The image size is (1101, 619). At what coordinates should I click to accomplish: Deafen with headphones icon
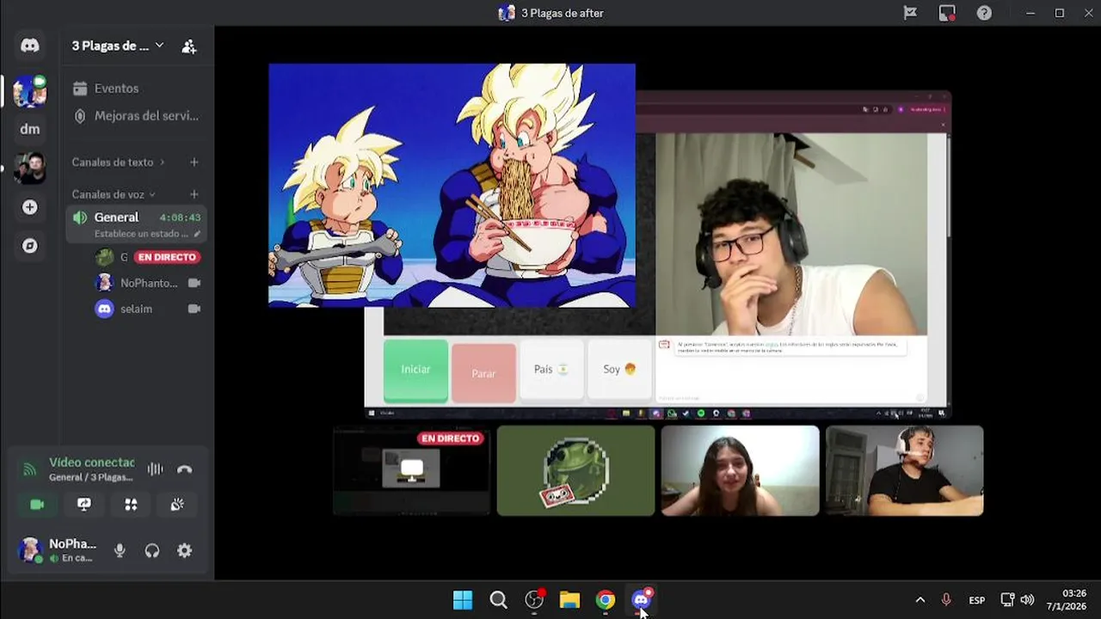(x=152, y=551)
